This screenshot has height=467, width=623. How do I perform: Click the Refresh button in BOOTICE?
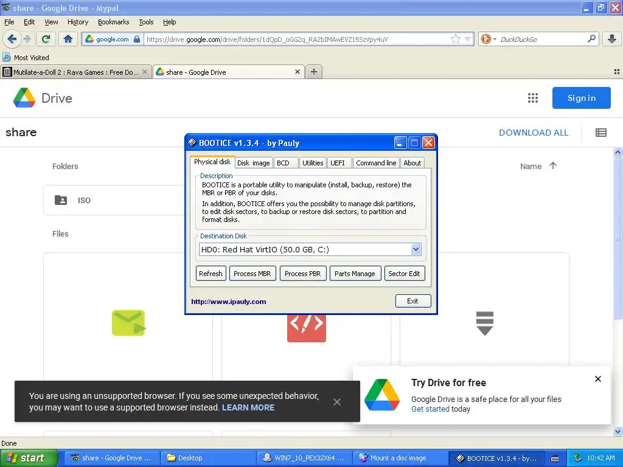(211, 274)
